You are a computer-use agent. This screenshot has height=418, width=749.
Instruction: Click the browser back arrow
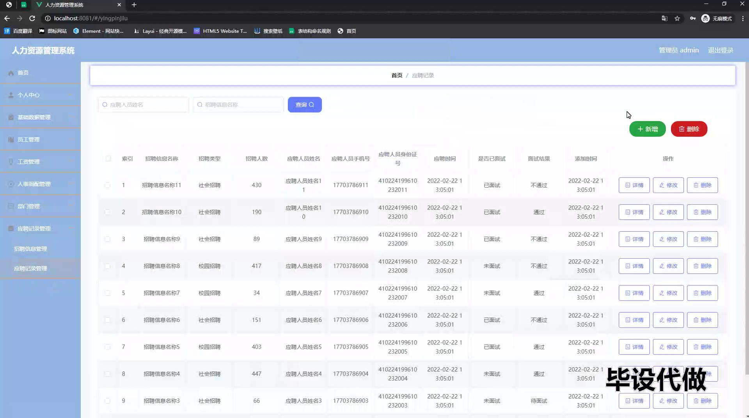tap(7, 18)
